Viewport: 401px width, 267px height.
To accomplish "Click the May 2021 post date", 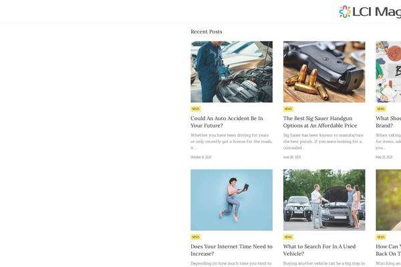I will coord(384,157).
